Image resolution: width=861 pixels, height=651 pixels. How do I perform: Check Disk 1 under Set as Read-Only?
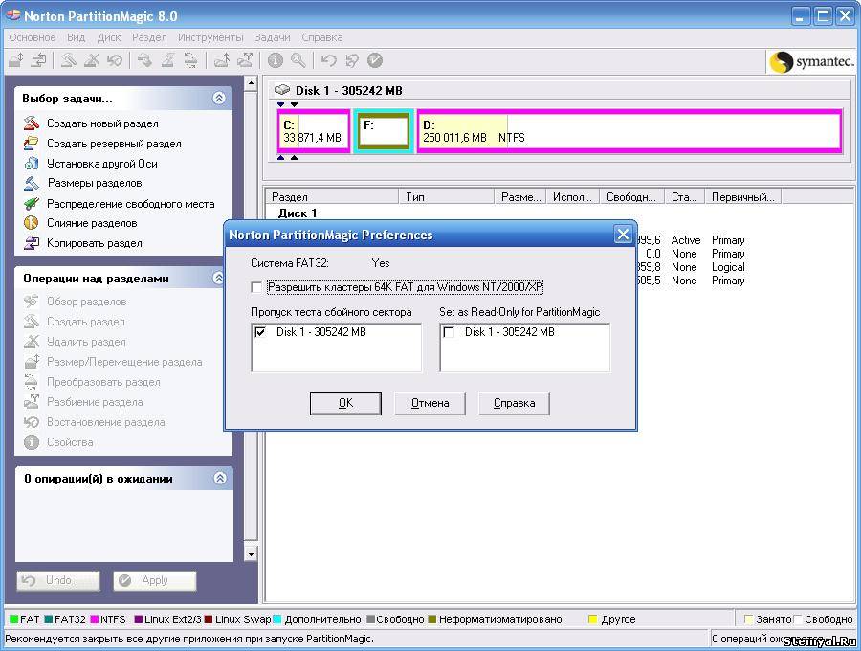[x=449, y=332]
